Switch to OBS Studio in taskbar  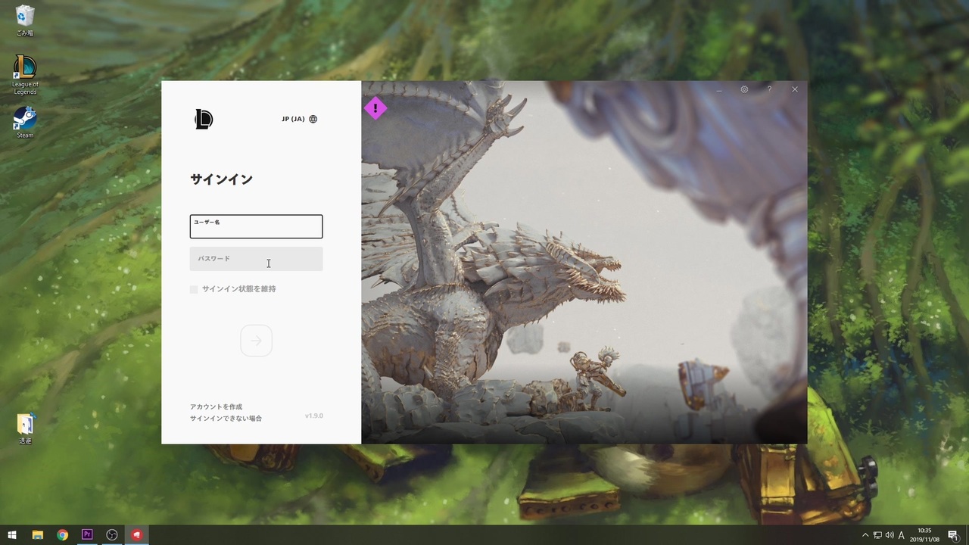[x=112, y=535]
